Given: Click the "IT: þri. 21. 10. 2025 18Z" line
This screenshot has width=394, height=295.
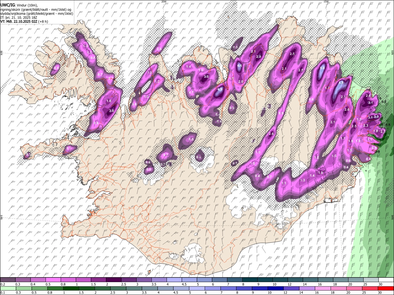Looking at the screenshot, I should [19, 17].
